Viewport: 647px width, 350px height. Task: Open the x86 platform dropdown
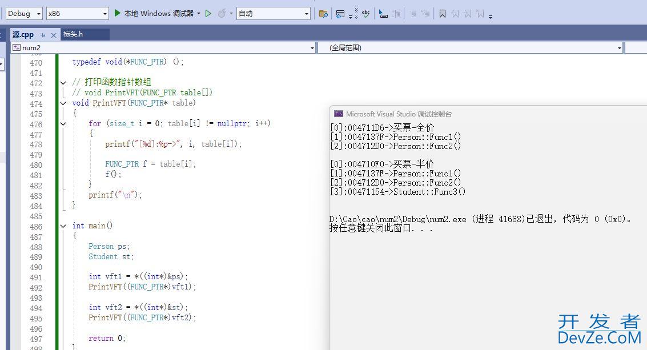(77, 14)
